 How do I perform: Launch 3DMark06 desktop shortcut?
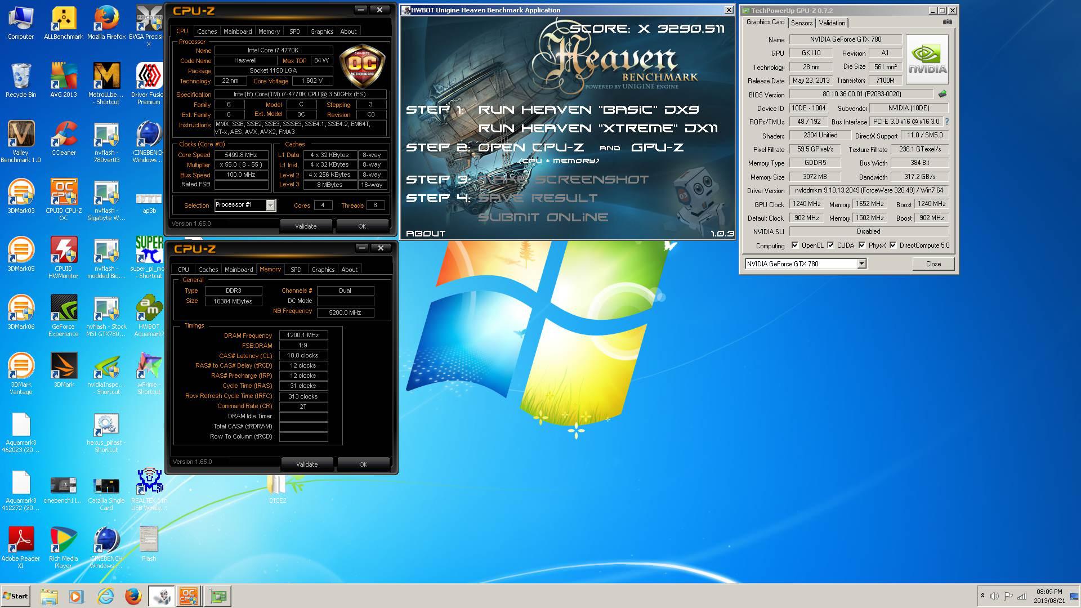[21, 312]
